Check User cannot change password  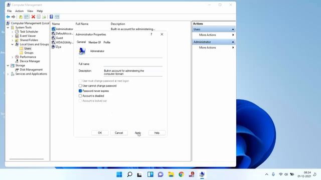coord(80,85)
